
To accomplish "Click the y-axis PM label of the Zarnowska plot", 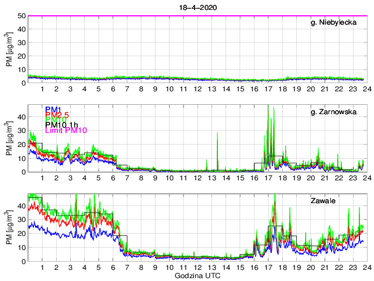I will 9,138.
